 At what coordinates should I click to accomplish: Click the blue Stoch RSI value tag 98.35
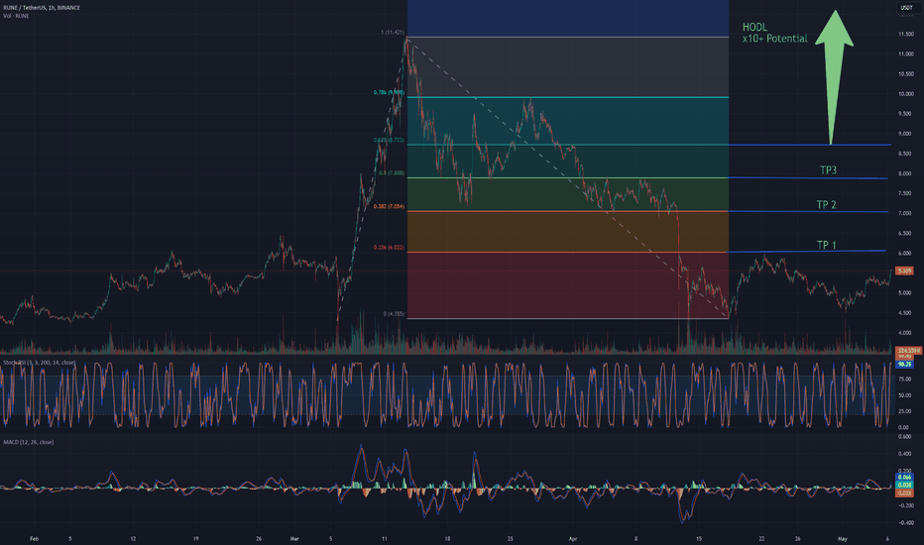point(904,364)
